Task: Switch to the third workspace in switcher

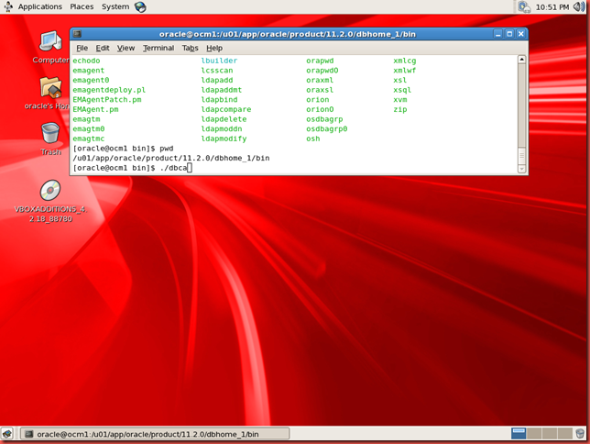Action: (550, 433)
